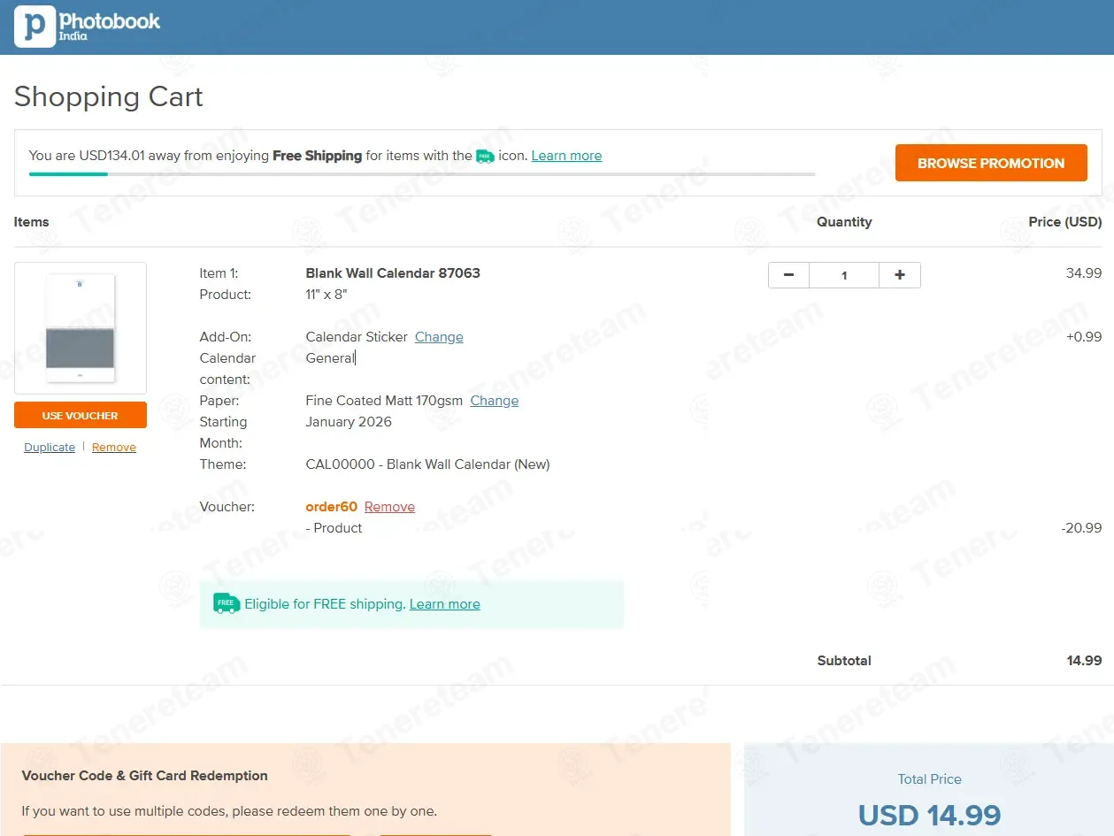Open the Browse Promotion button

(x=991, y=163)
